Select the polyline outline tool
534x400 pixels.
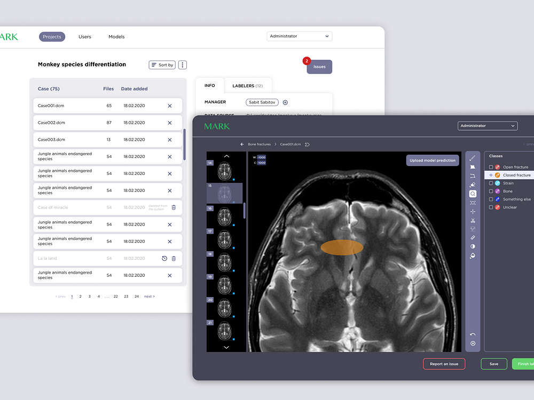pyautogui.click(x=473, y=176)
